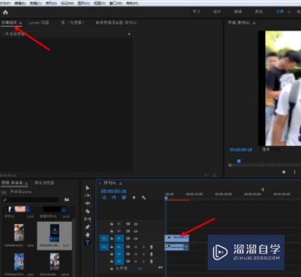Click the Home icon
The image size is (301, 277).
click(x=6, y=13)
